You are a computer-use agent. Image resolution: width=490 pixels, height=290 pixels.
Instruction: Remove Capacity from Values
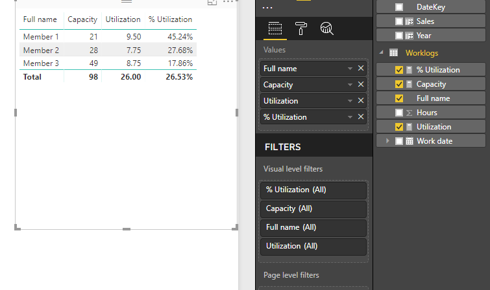click(x=361, y=85)
